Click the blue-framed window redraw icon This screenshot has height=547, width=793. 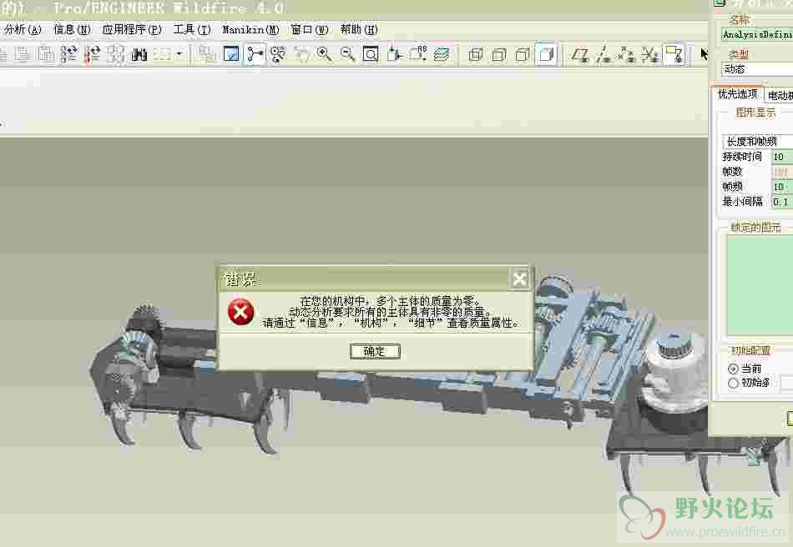(x=231, y=54)
